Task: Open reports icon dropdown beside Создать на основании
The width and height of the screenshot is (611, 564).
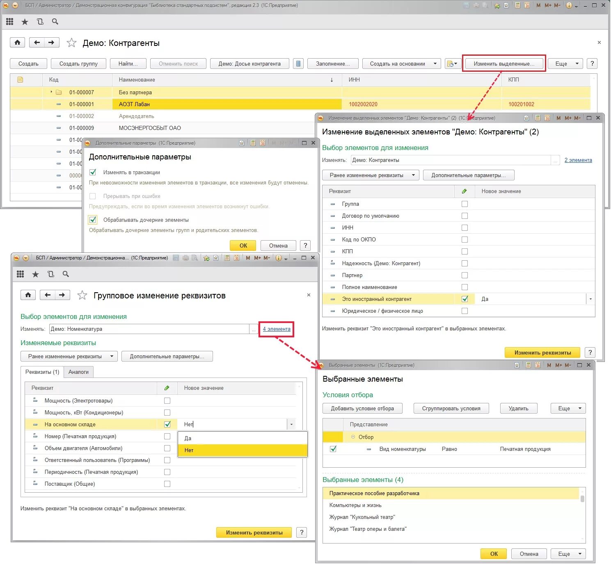Action: [x=453, y=64]
